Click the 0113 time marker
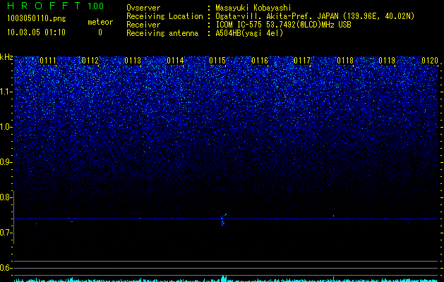Image resolution: width=444 pixels, height=282 pixels. coord(133,61)
